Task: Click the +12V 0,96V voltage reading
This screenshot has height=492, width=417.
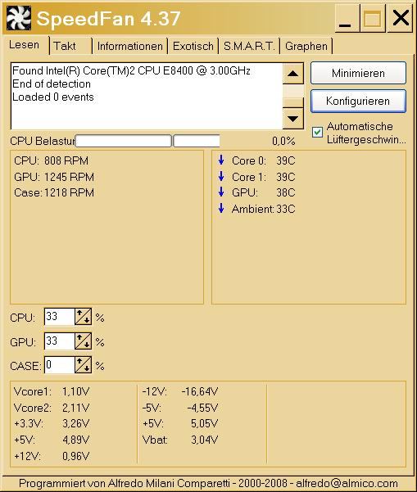Action: click(52, 456)
